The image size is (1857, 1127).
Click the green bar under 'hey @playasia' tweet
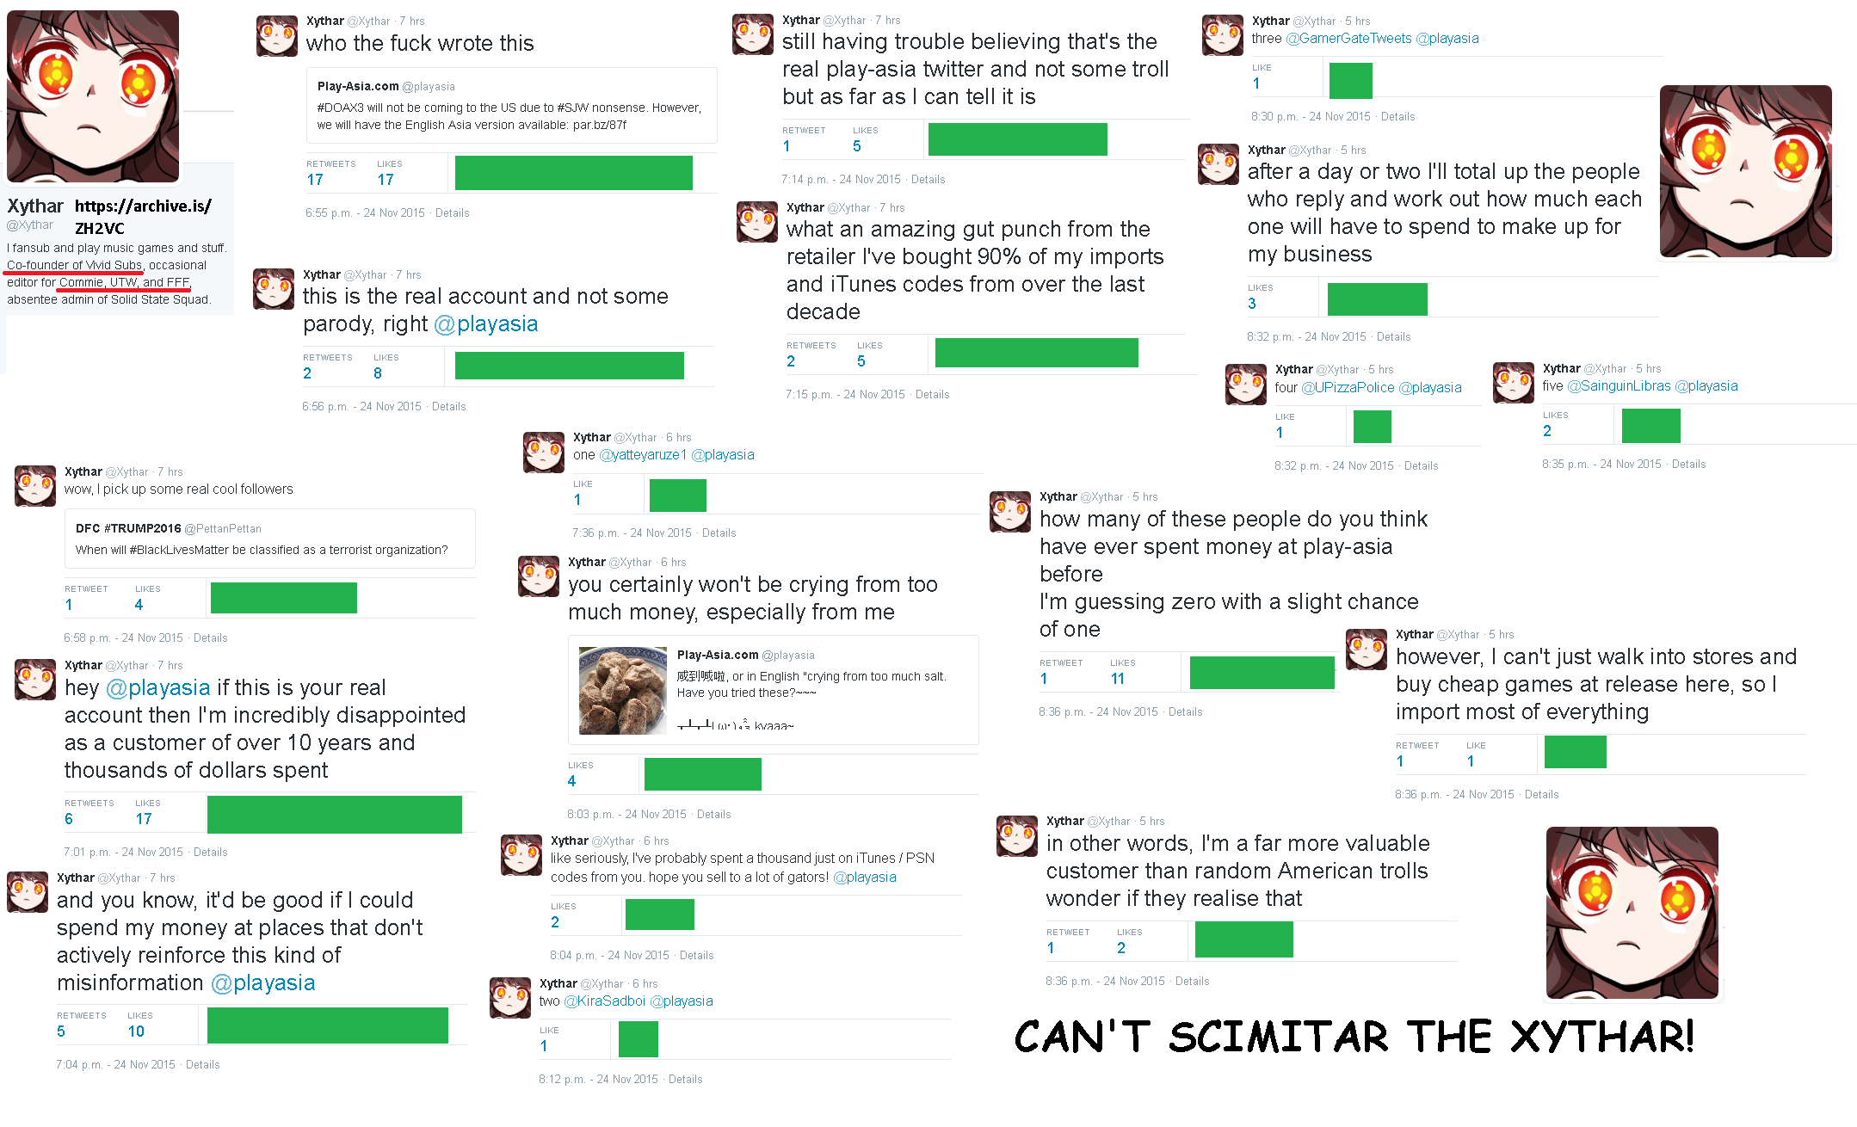(335, 815)
